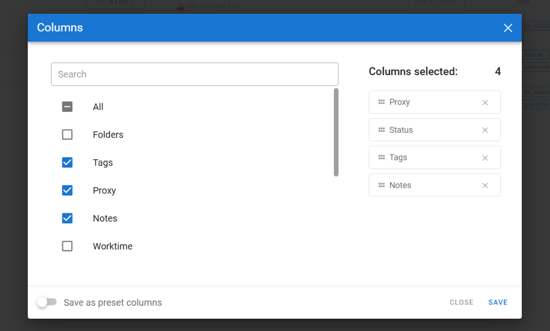Uncheck the Notes column checkbox

67,218
